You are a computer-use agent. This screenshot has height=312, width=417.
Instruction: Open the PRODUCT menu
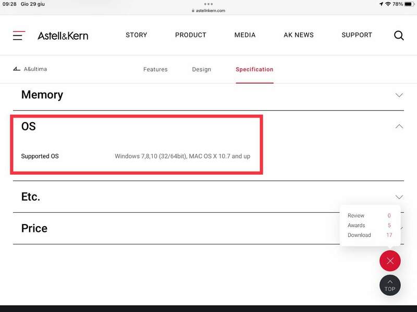[191, 35]
